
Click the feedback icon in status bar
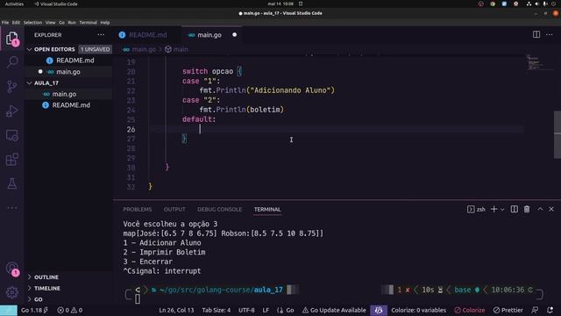tap(536, 310)
